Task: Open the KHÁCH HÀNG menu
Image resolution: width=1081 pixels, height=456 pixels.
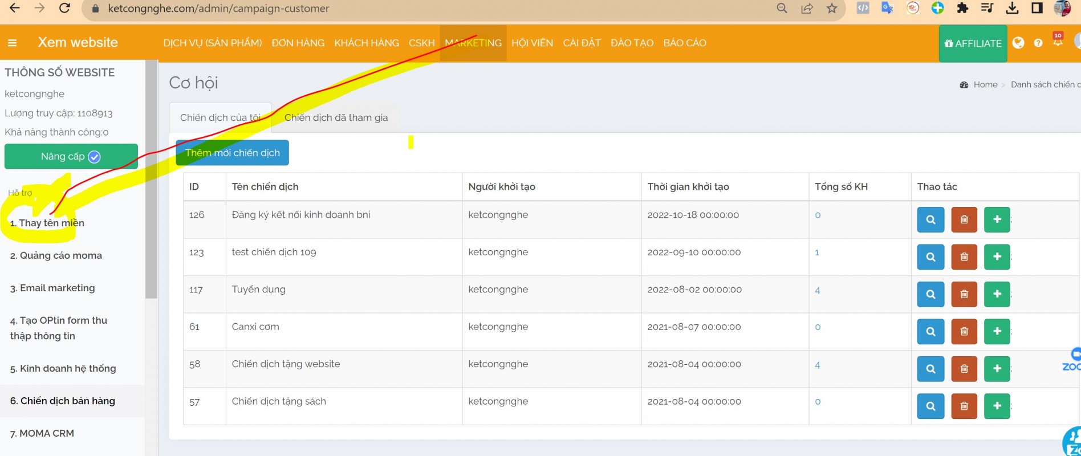Action: click(366, 43)
